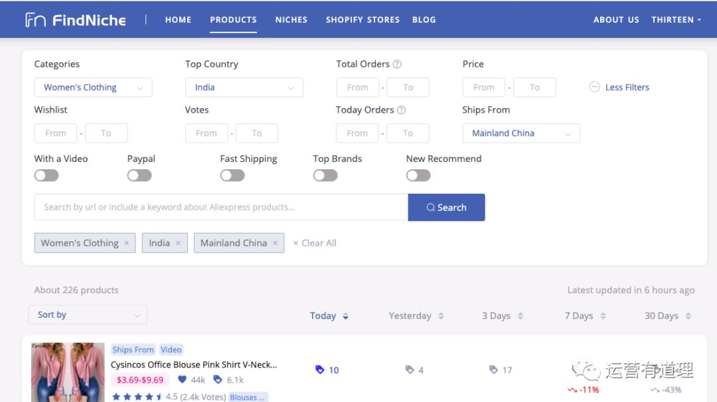Expand the Categories dropdown showing Women's Clothing
717x402 pixels.
coord(94,88)
